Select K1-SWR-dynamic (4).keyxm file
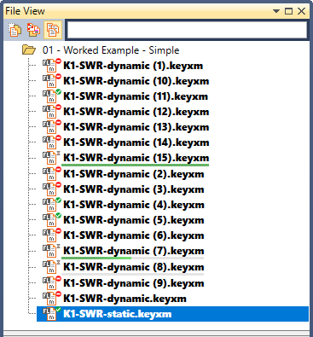The width and height of the screenshot is (313, 337). [x=134, y=205]
